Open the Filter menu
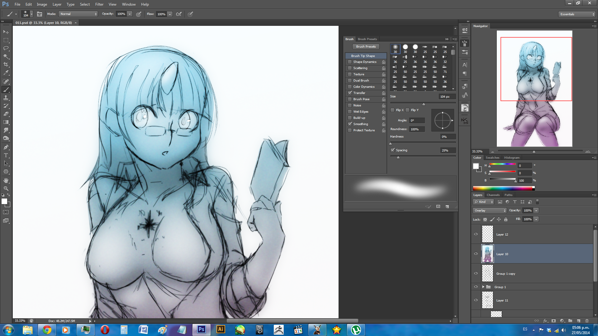The height and width of the screenshot is (336, 598). tap(99, 4)
